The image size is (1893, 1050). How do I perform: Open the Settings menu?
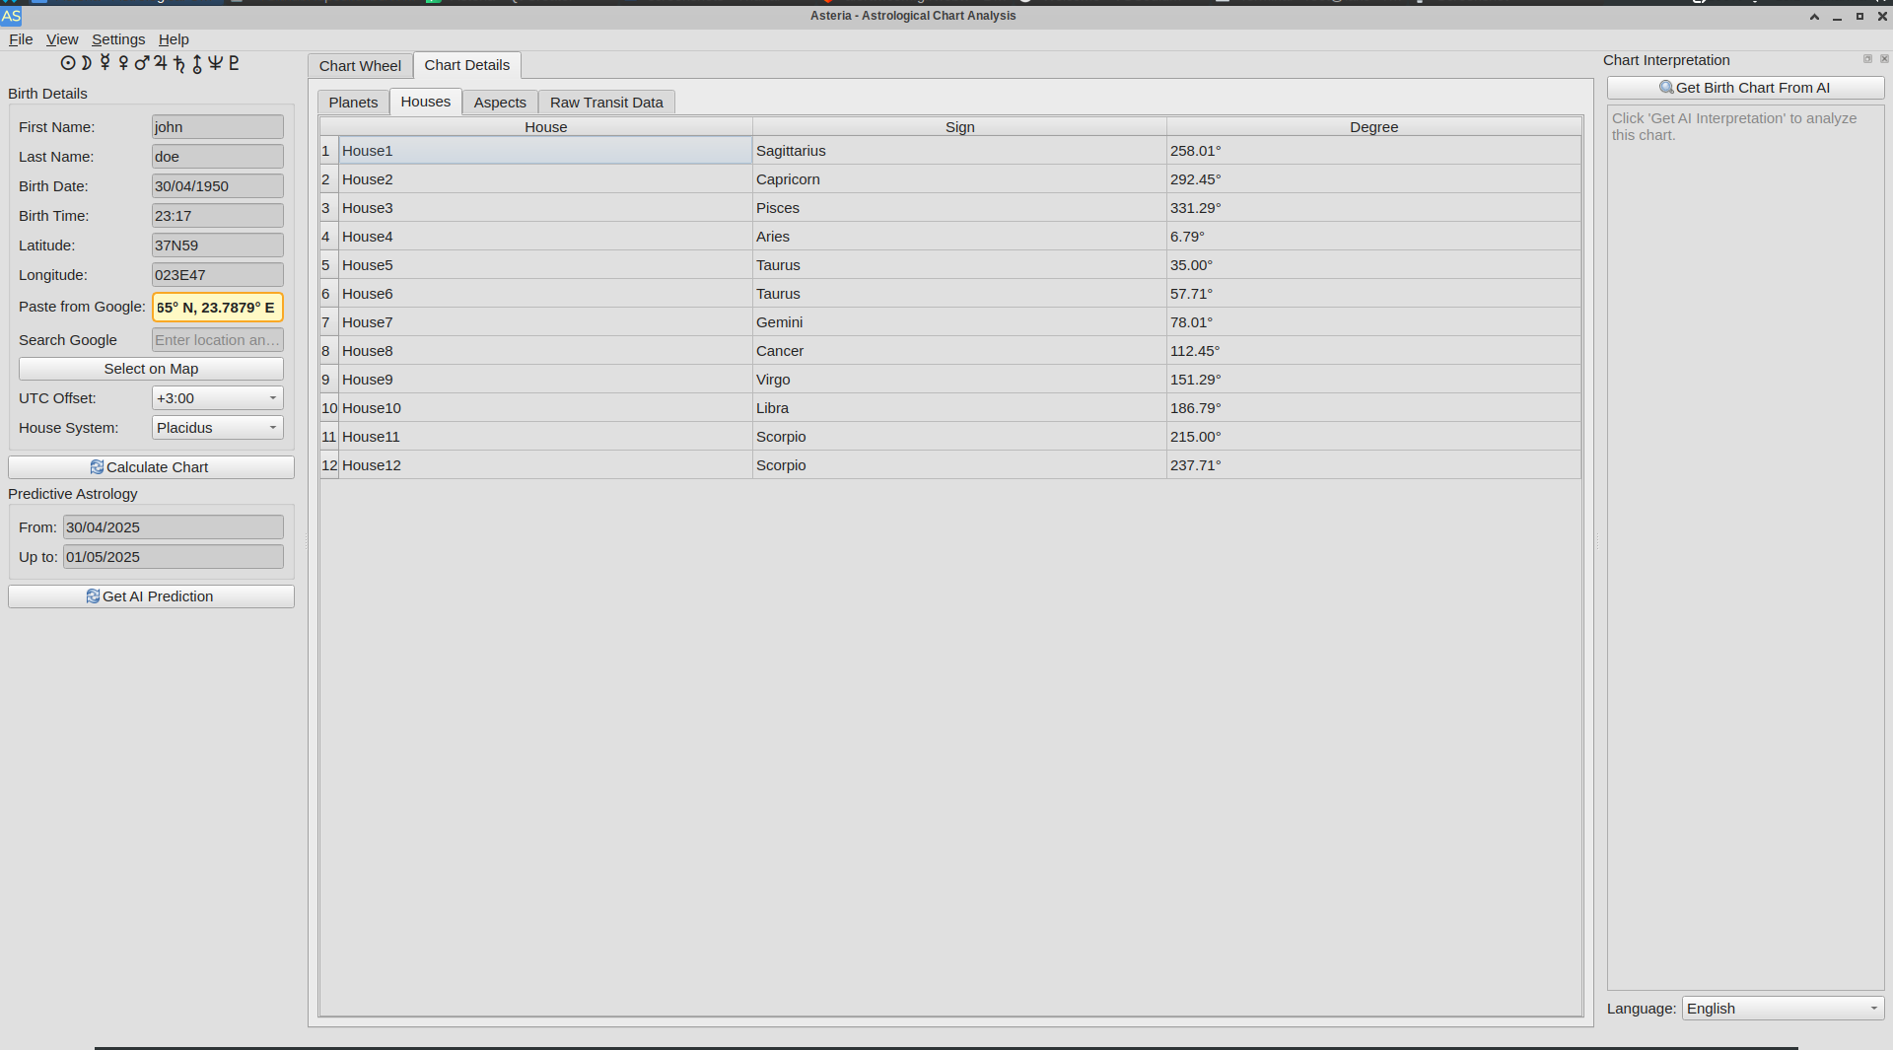[x=118, y=39]
